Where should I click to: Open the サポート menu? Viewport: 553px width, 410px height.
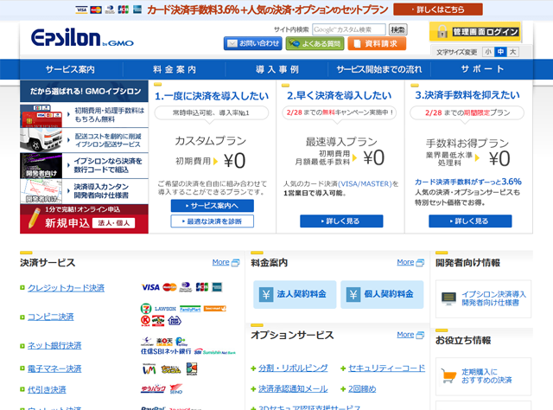tap(482, 69)
